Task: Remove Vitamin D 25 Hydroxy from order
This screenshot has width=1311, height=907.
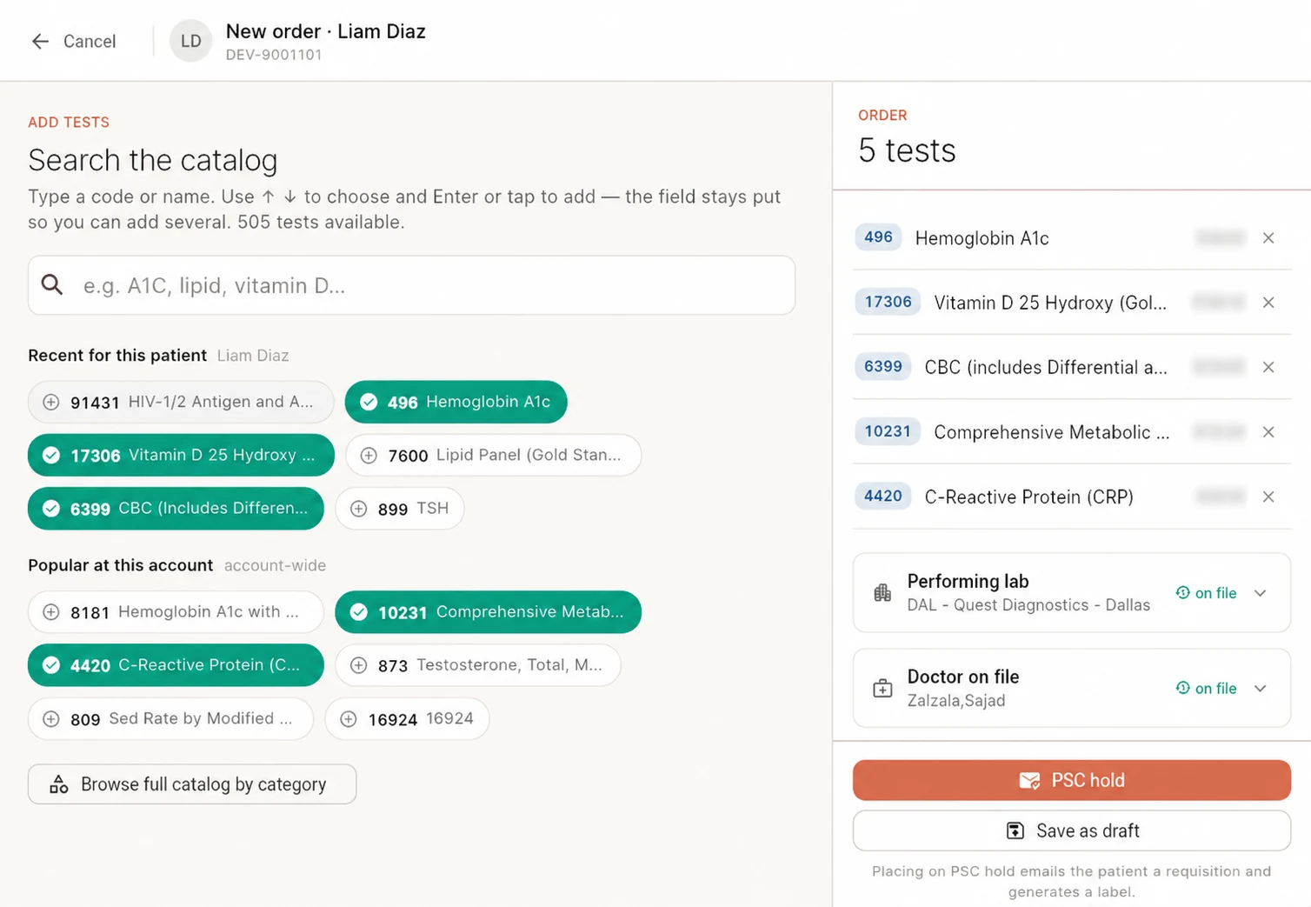Action: (1268, 302)
